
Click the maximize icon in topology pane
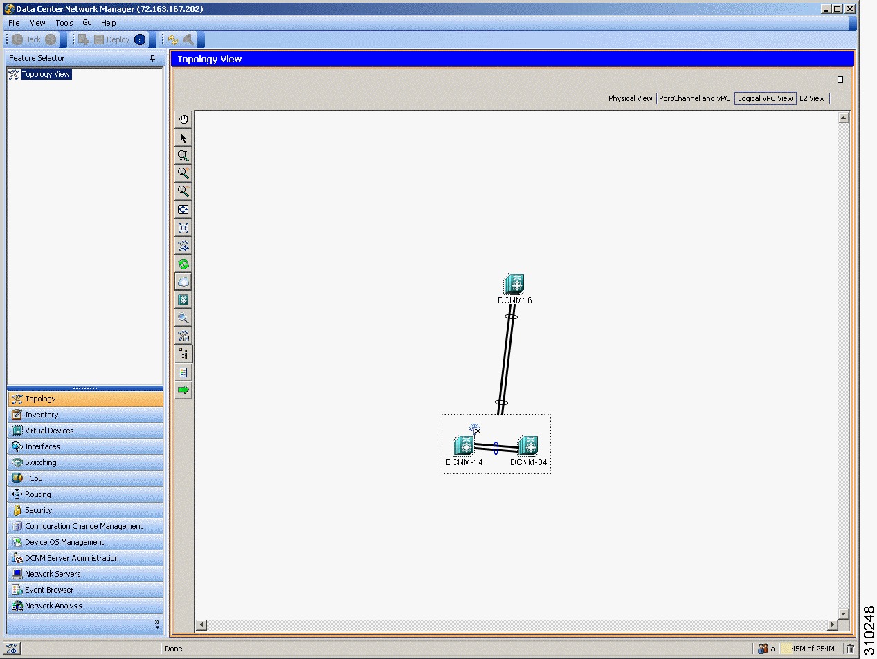(840, 80)
